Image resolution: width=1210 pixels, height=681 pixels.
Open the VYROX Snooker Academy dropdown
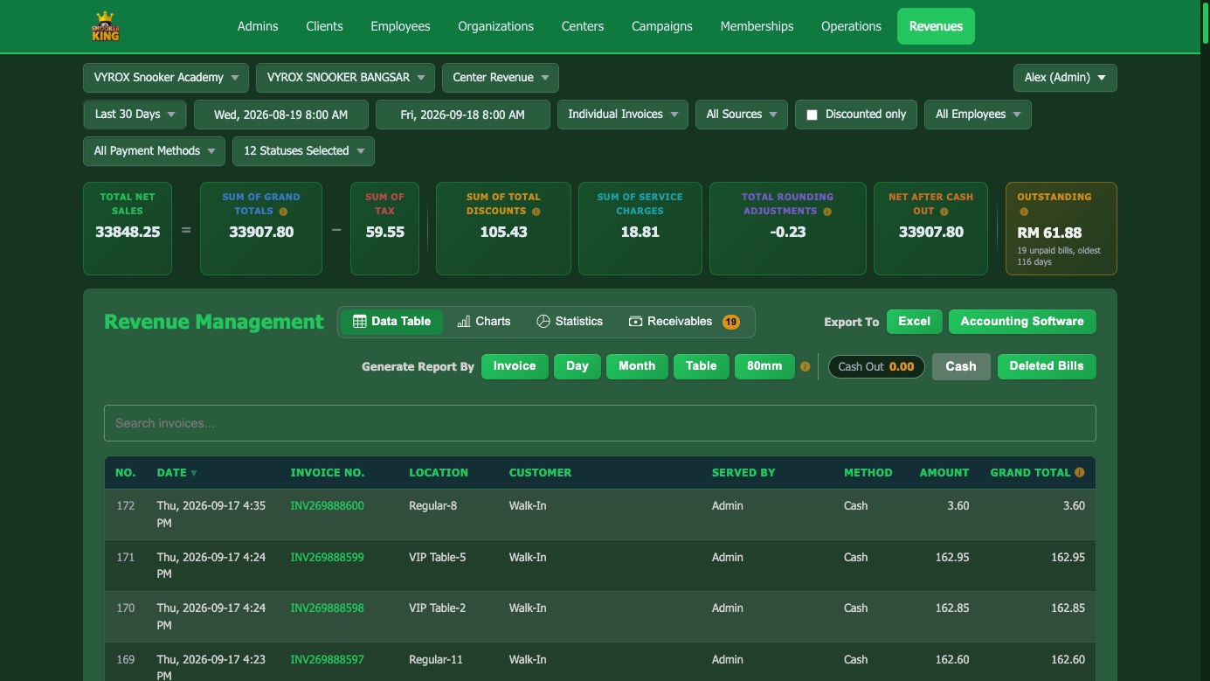point(166,78)
